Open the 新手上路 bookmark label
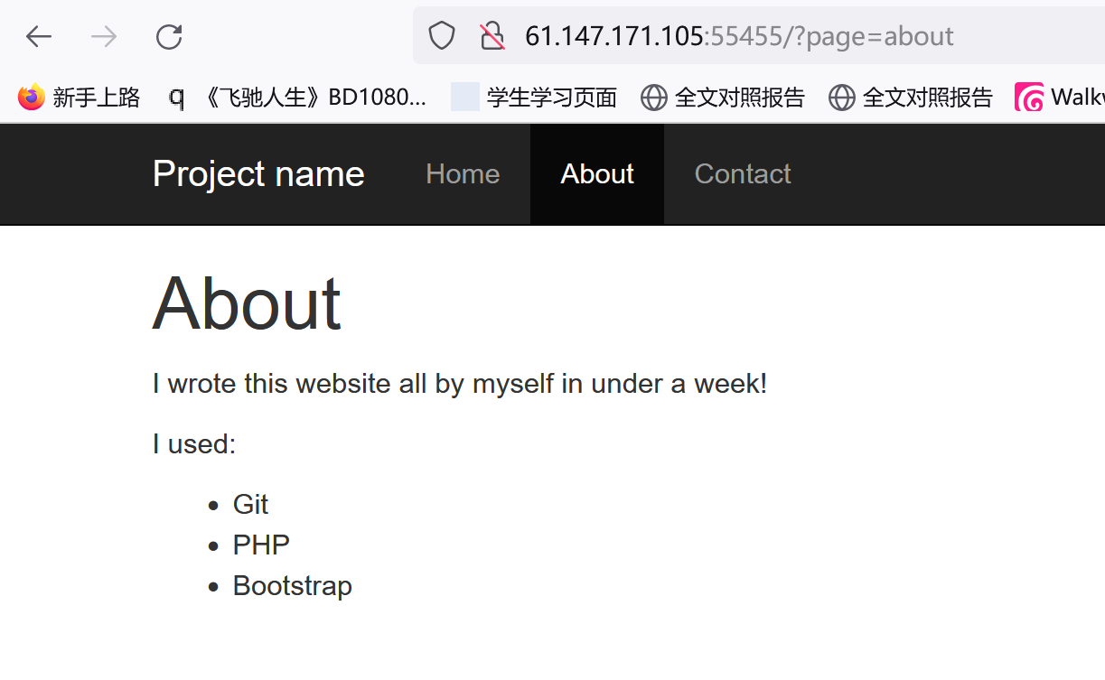The height and width of the screenshot is (680, 1105). tap(96, 97)
